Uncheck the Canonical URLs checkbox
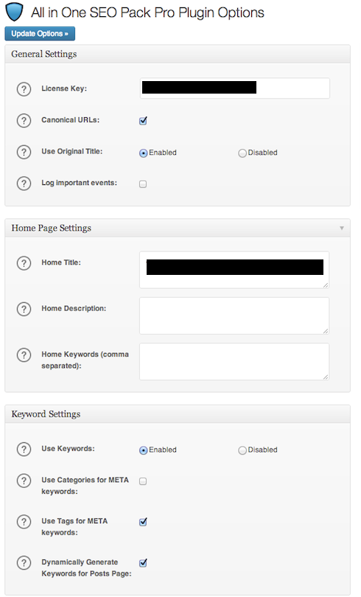Image resolution: width=361 pixels, height=597 pixels. tap(143, 121)
